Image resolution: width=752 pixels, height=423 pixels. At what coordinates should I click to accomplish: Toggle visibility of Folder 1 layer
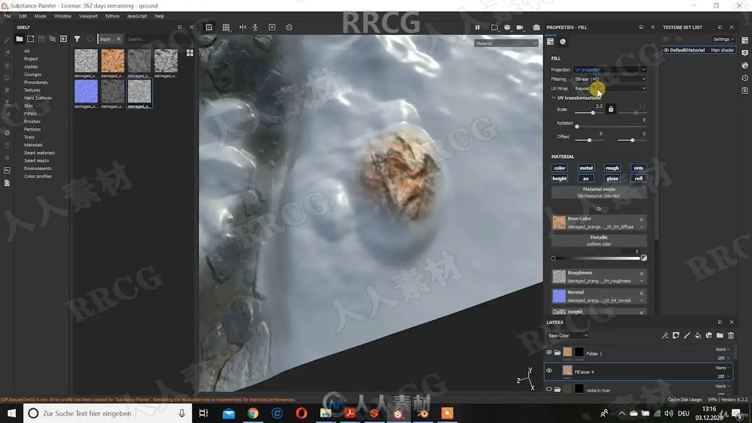click(549, 352)
